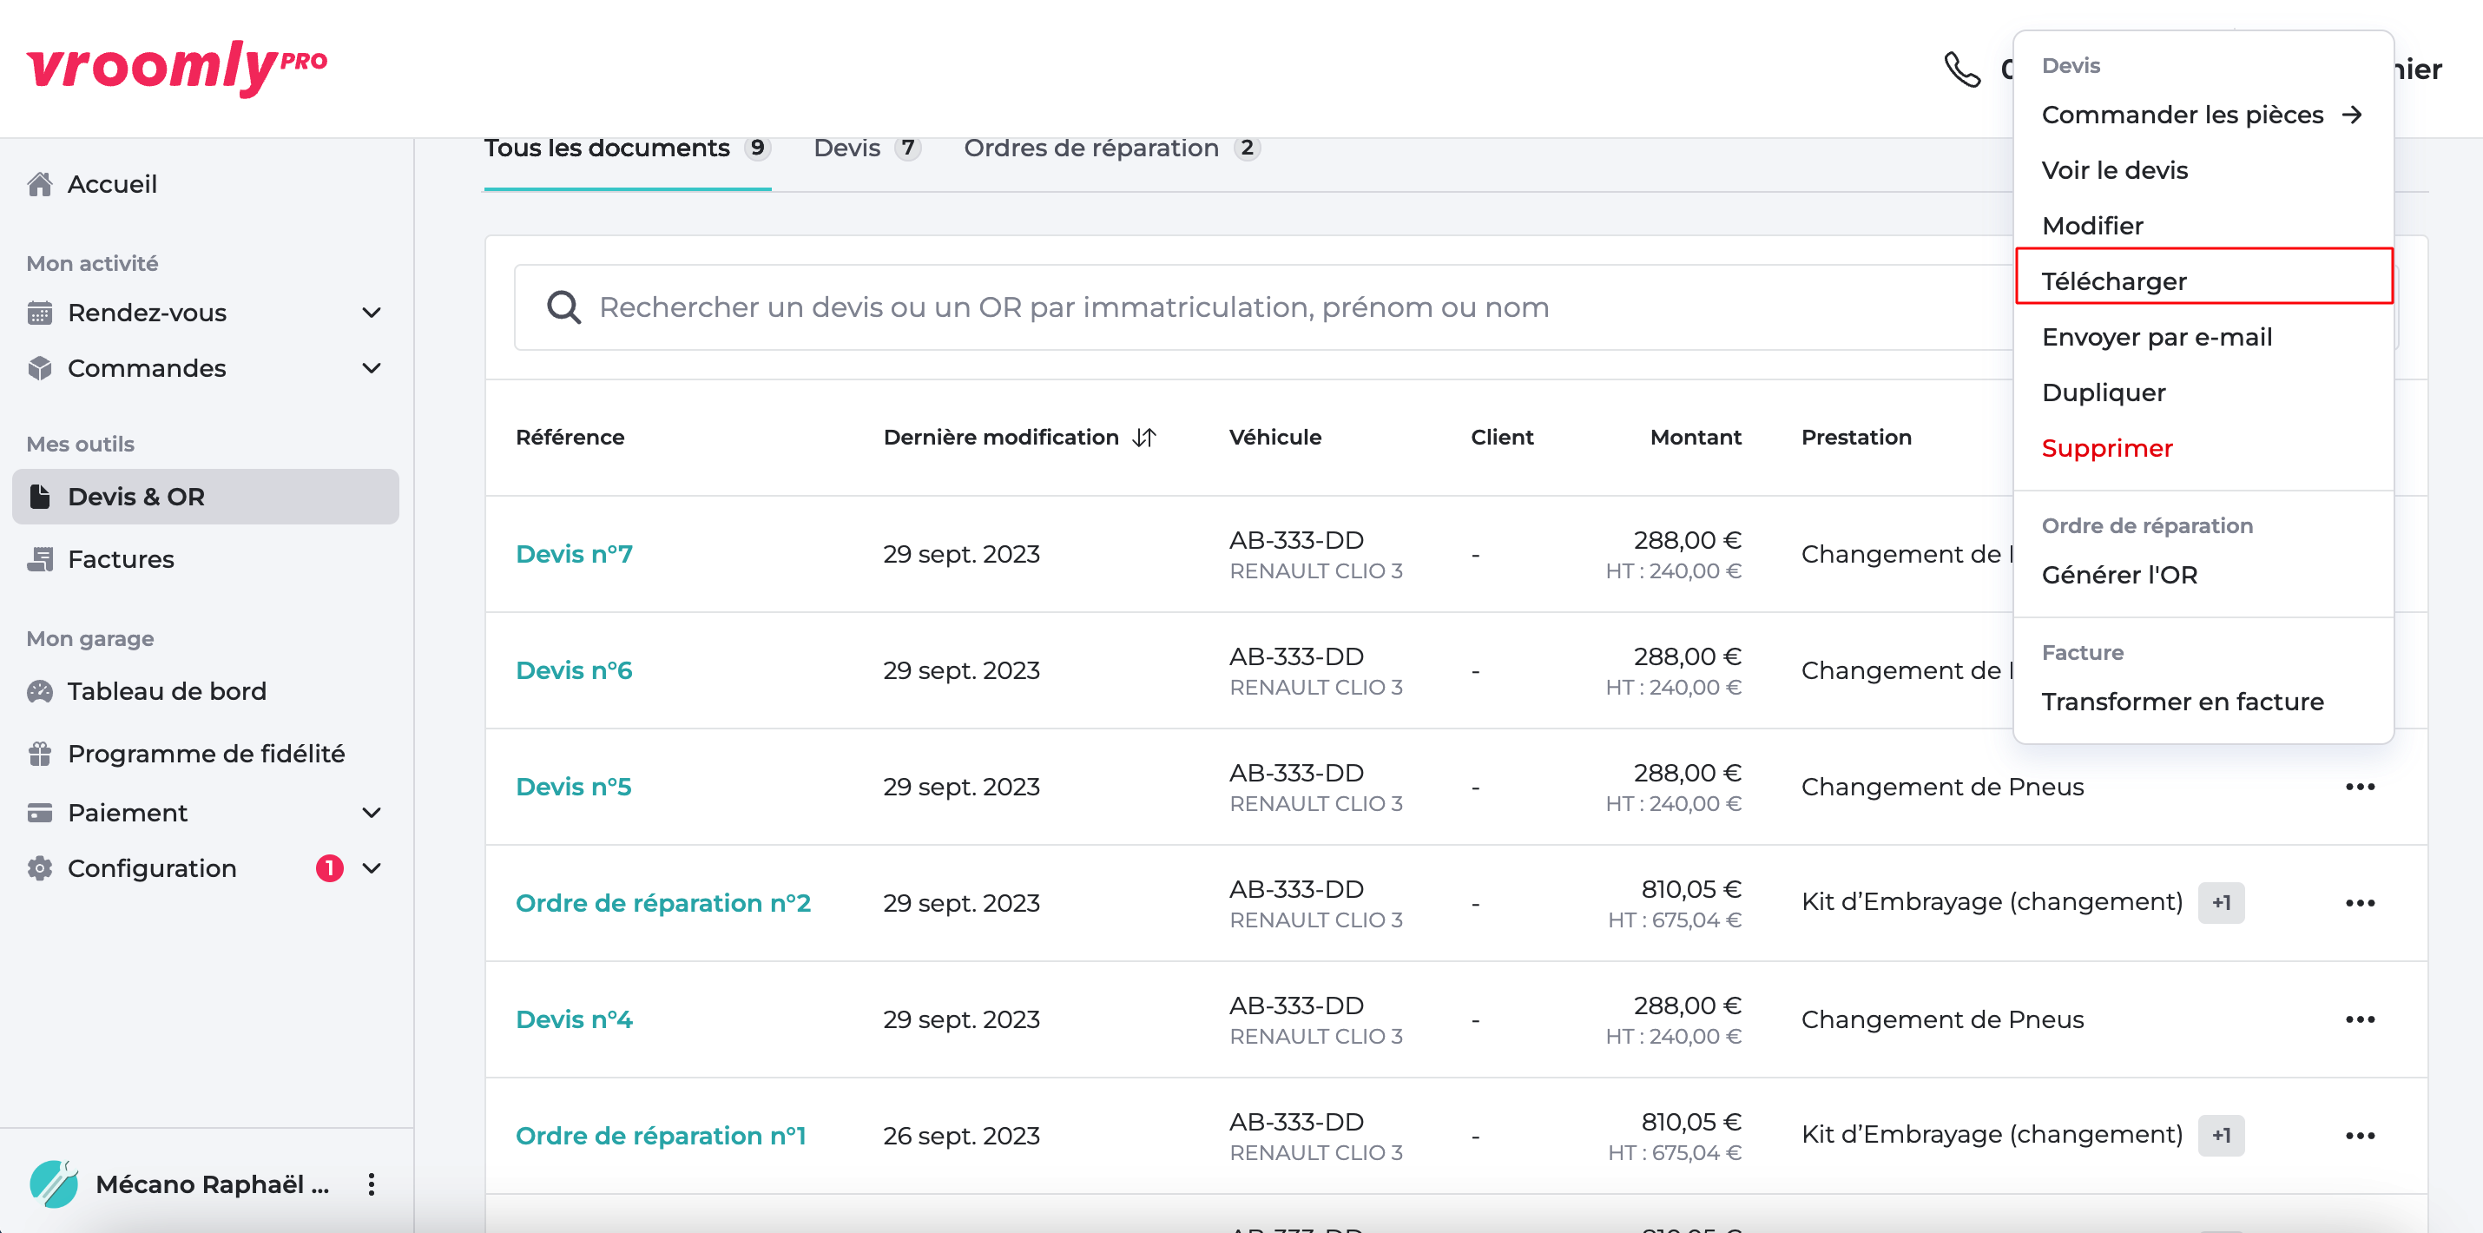Click the Référence column header
The width and height of the screenshot is (2483, 1233).
570,438
